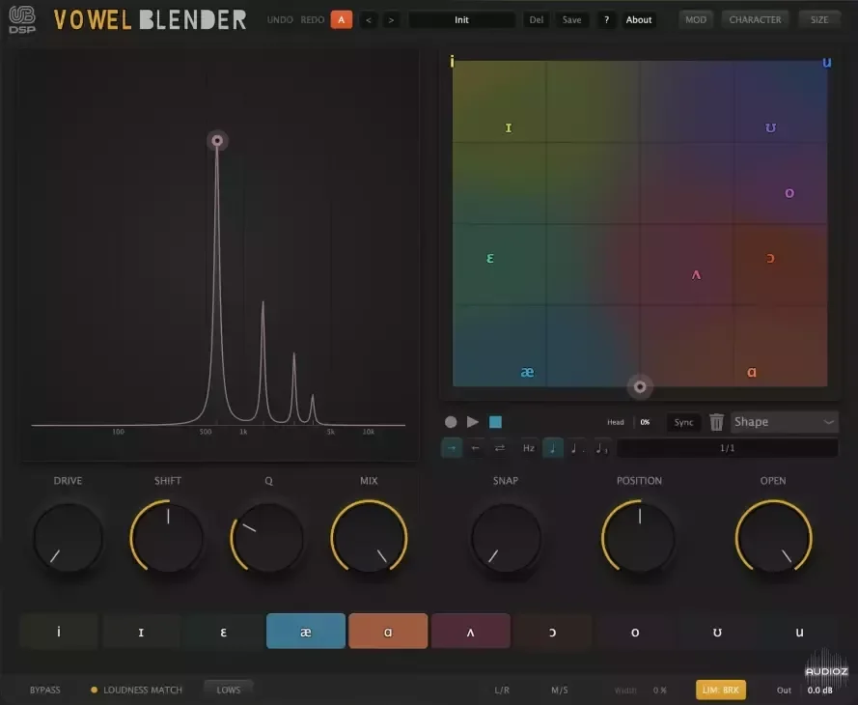Click the OPEN knob

[773, 538]
